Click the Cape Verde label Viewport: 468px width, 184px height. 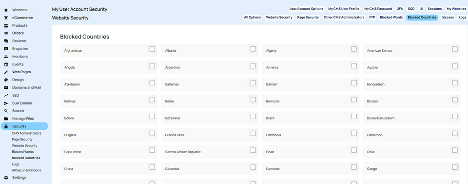[73, 152]
